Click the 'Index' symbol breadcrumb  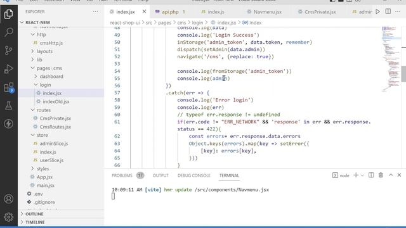click(x=252, y=23)
